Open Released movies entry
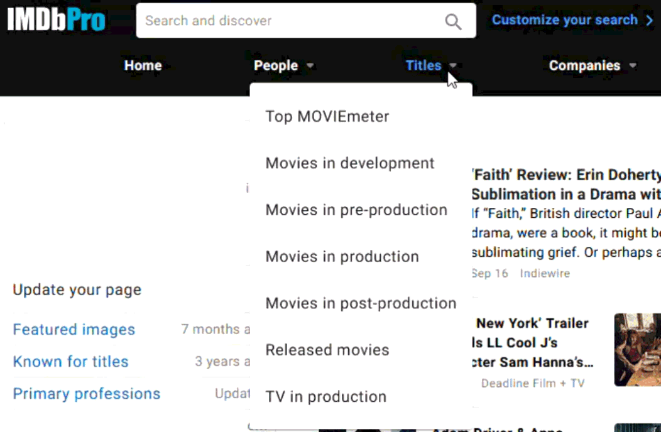 pyautogui.click(x=327, y=350)
